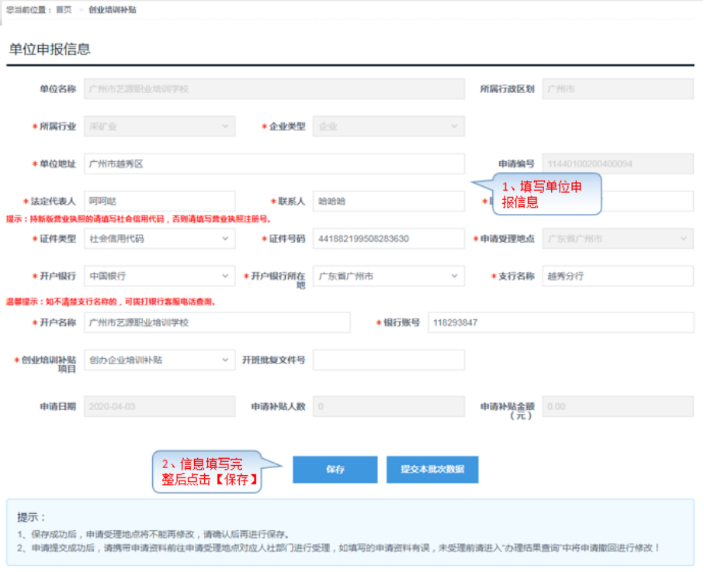Open the 开户银行 dropdown showing 中国银行
704x572 pixels.
158,276
